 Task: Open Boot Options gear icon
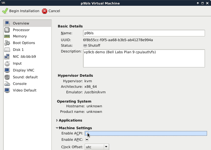(x=7, y=43)
